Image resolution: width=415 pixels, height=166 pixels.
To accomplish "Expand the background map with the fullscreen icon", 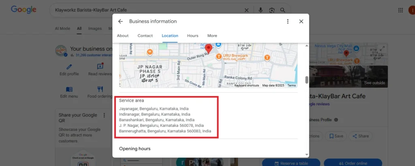I will pyautogui.click(x=382, y=48).
